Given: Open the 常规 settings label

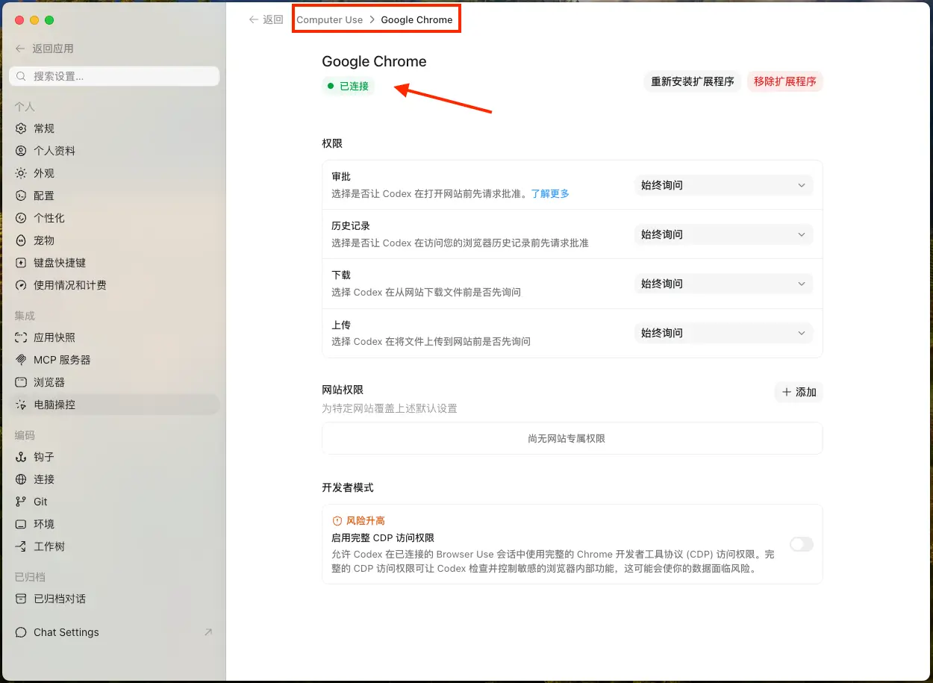Looking at the screenshot, I should 44,128.
